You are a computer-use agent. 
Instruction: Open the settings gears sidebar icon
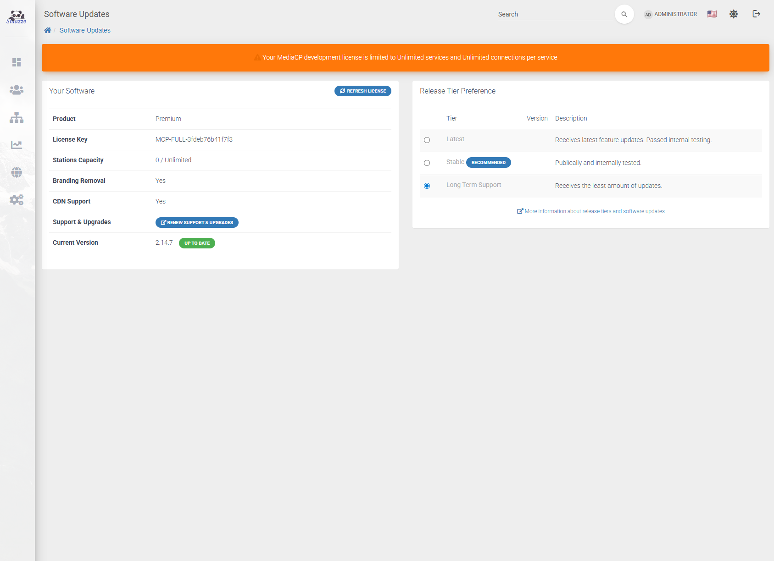17,200
